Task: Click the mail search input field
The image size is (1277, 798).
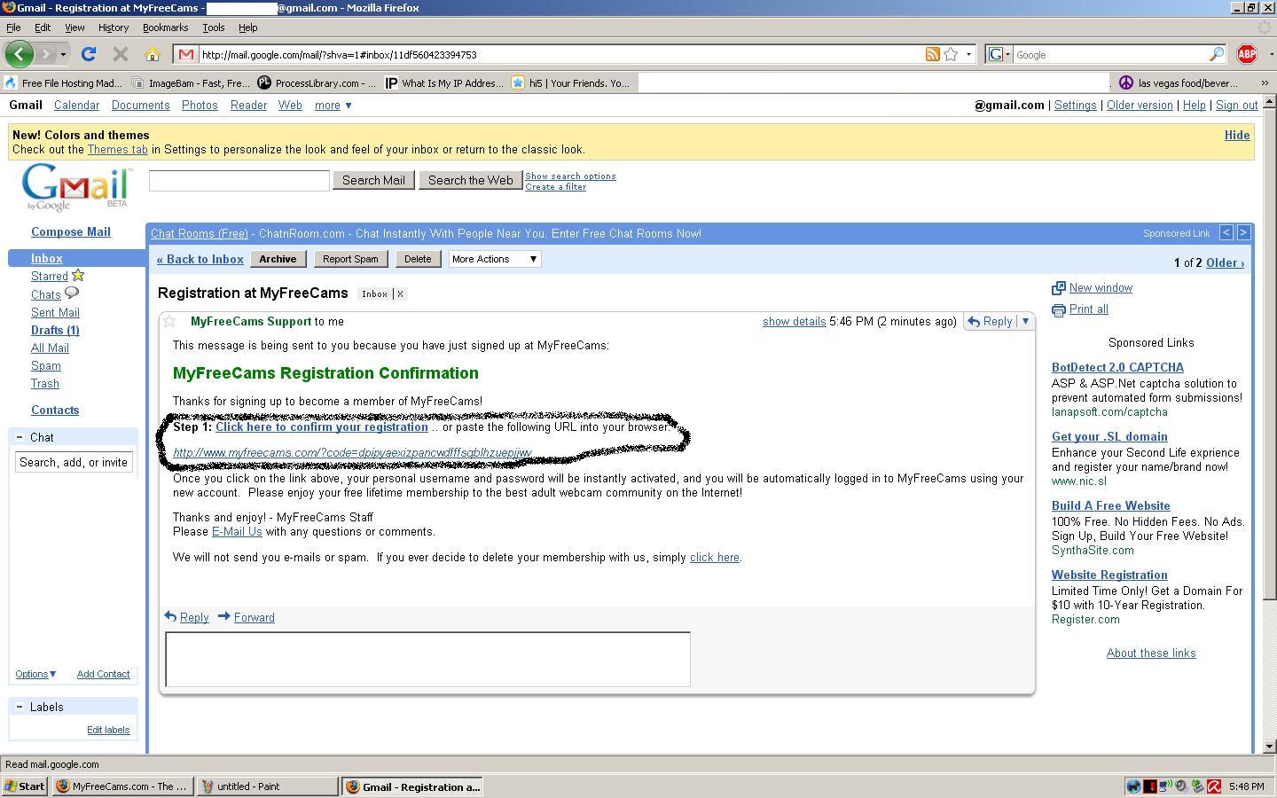Action: (239, 180)
